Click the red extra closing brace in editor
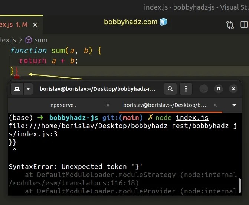This screenshot has width=249, height=205. [x=17, y=71]
